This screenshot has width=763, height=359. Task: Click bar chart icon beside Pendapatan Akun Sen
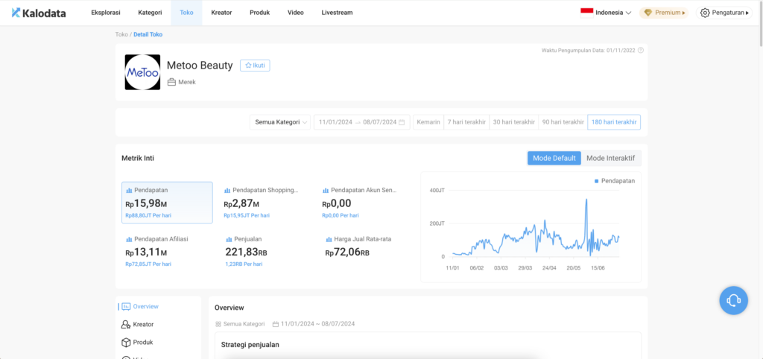(x=325, y=191)
